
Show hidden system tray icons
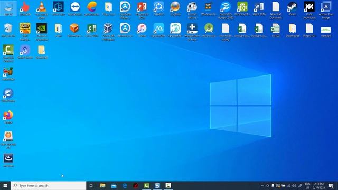click(x=262, y=186)
